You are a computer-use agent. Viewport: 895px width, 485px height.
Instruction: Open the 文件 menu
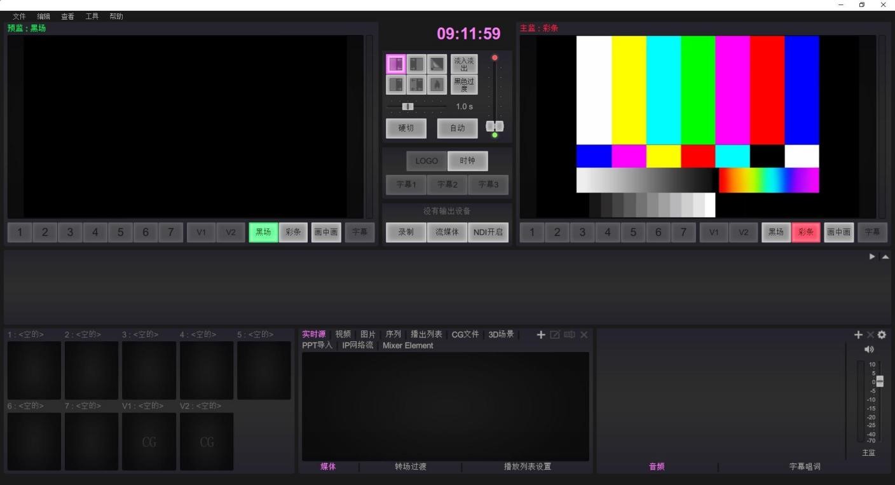tap(19, 17)
